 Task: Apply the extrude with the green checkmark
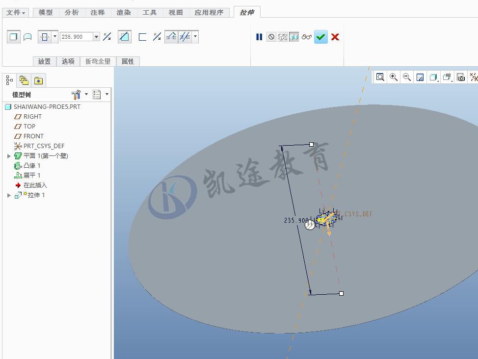pyautogui.click(x=320, y=36)
